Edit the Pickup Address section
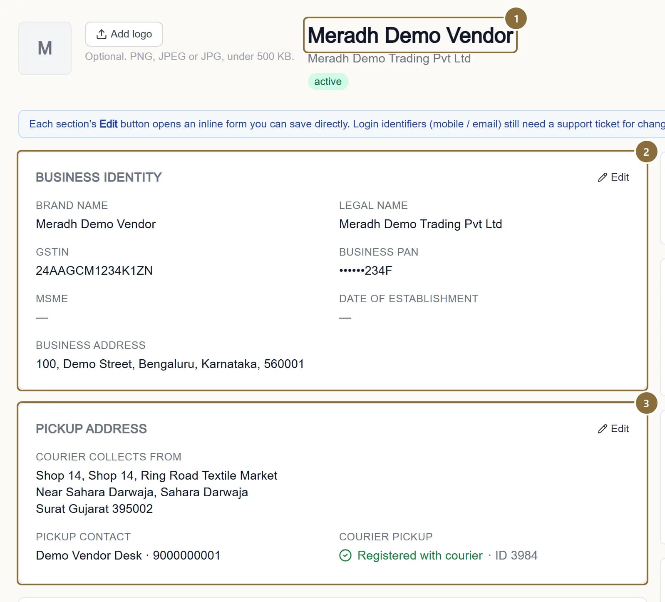 (x=613, y=429)
